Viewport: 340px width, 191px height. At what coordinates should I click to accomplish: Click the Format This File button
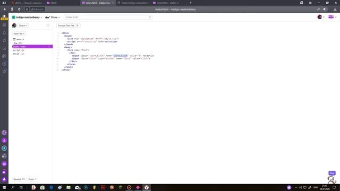[x=69, y=25]
